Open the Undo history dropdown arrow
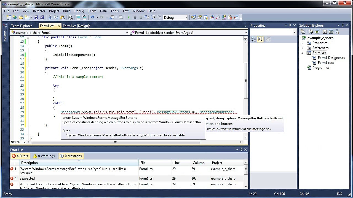The image size is (353, 198). coord(97,18)
